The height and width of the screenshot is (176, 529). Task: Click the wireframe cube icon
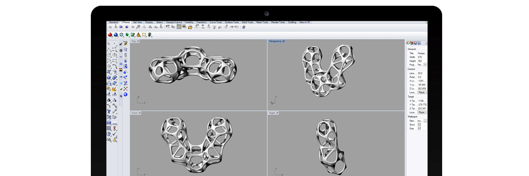(121, 35)
